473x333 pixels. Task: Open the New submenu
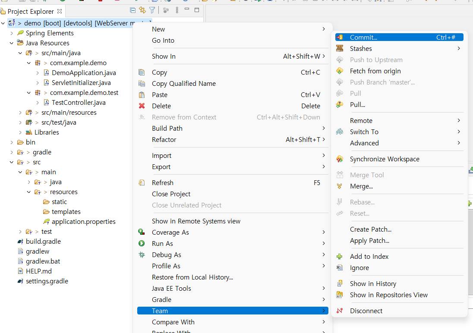coord(233,29)
